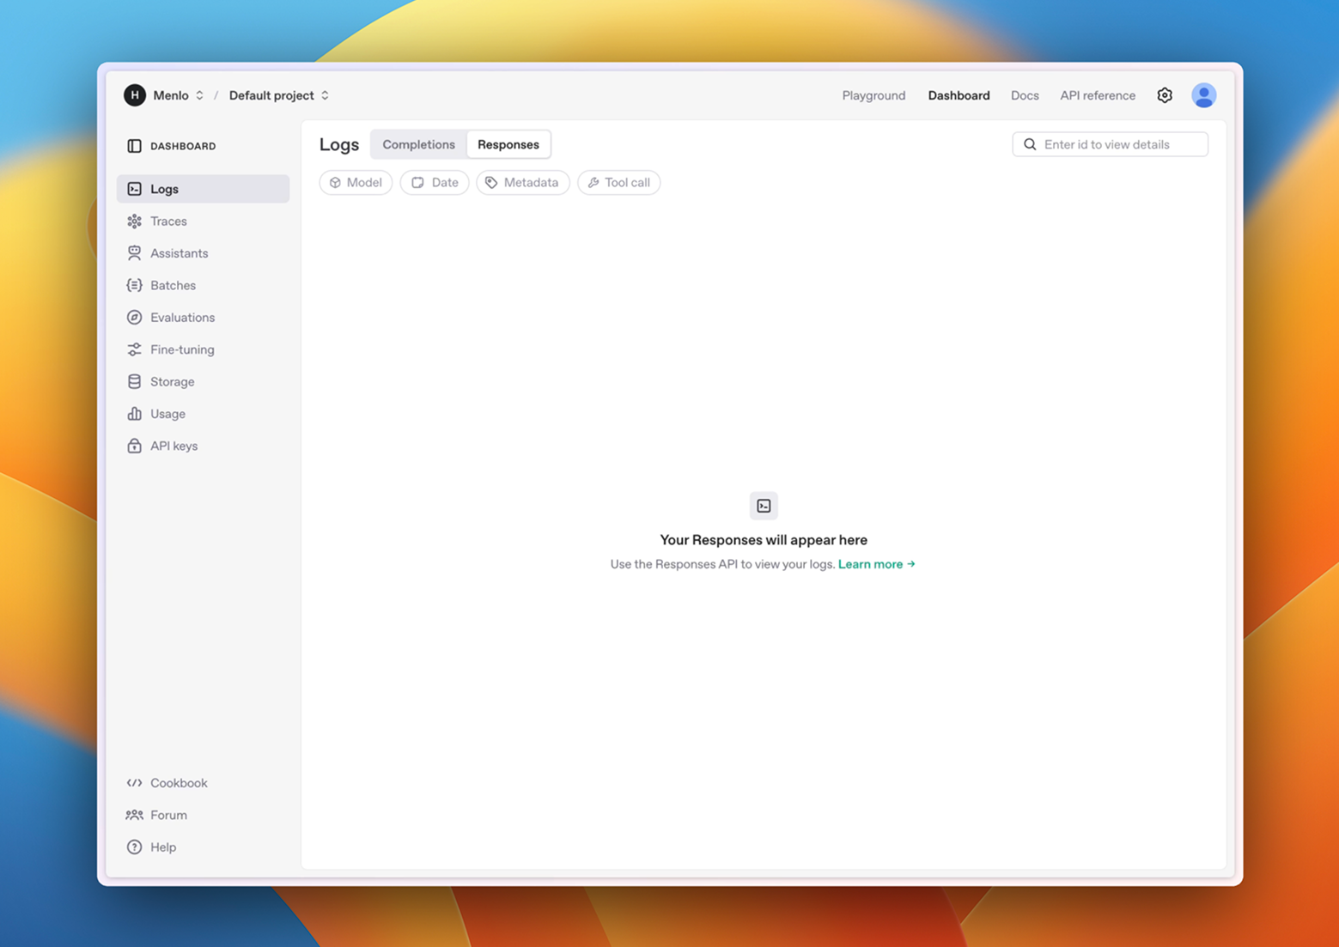
Task: Click the Logs terminal icon in sidebar
Action: point(134,189)
